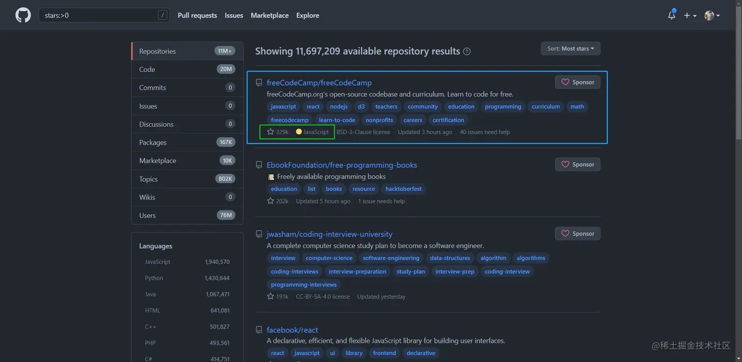Open the notifications bell
The height and width of the screenshot is (362, 742).
[x=671, y=15]
